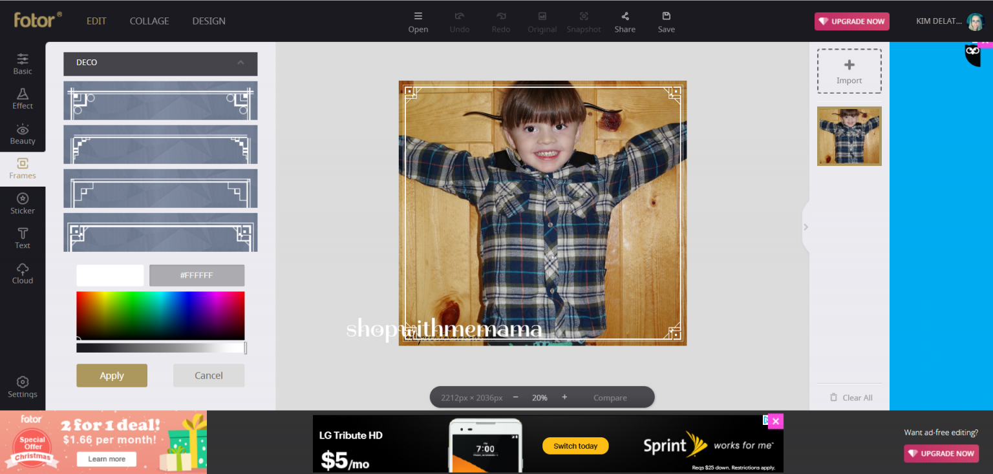Select the second deco frame thumbnail

coord(160,145)
